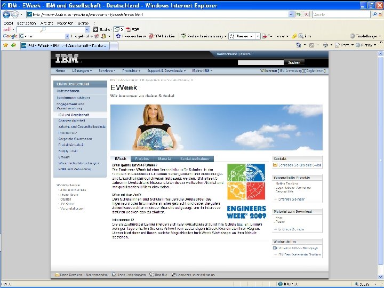Click the vertical scrollbar down arrow
This screenshot has height=288, width=384.
click(380, 276)
